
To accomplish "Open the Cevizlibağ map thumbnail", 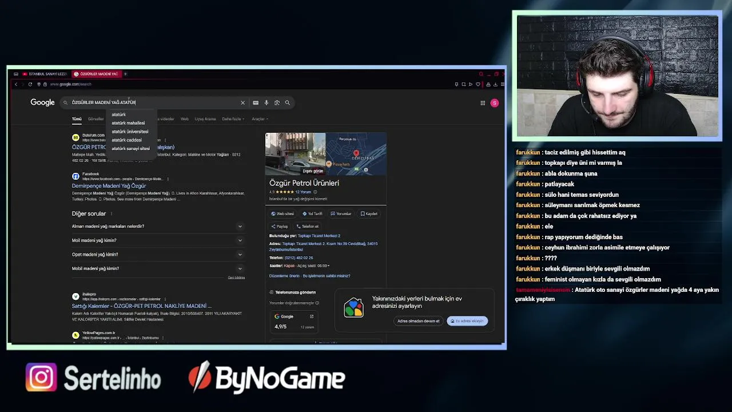I will (356, 153).
